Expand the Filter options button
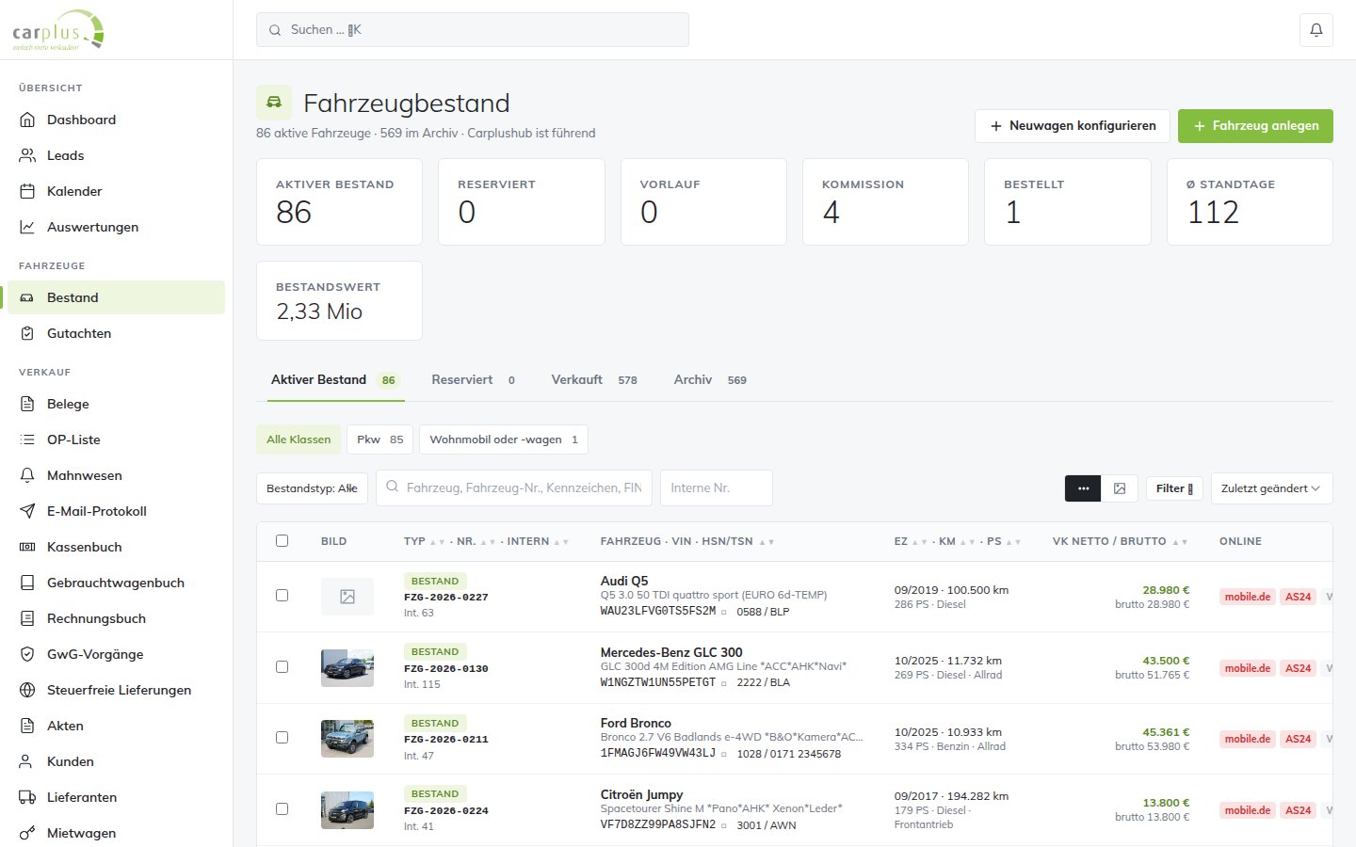 tap(1174, 488)
